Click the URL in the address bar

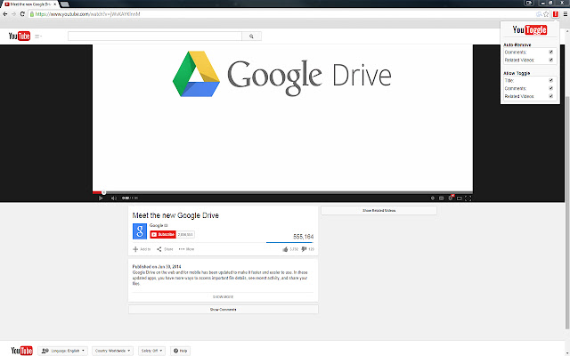(87, 14)
